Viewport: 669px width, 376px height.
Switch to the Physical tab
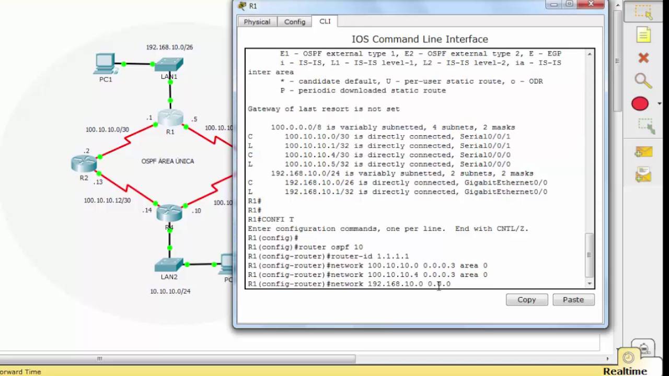pos(257,22)
